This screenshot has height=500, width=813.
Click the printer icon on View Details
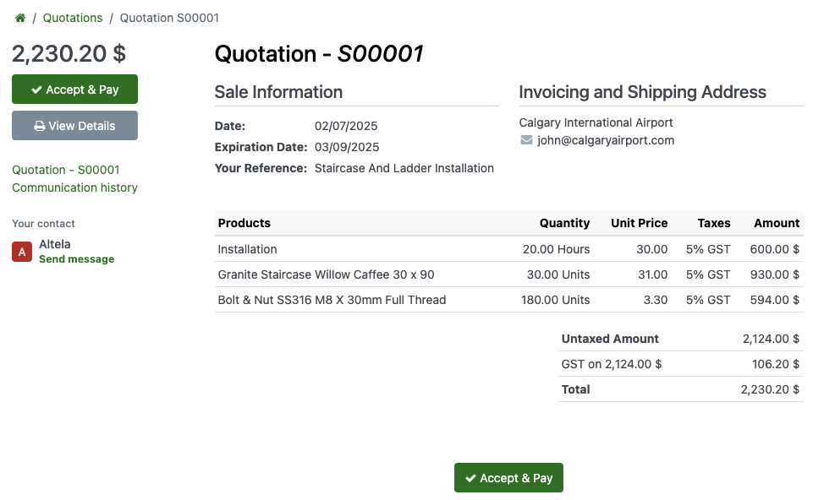tap(39, 126)
